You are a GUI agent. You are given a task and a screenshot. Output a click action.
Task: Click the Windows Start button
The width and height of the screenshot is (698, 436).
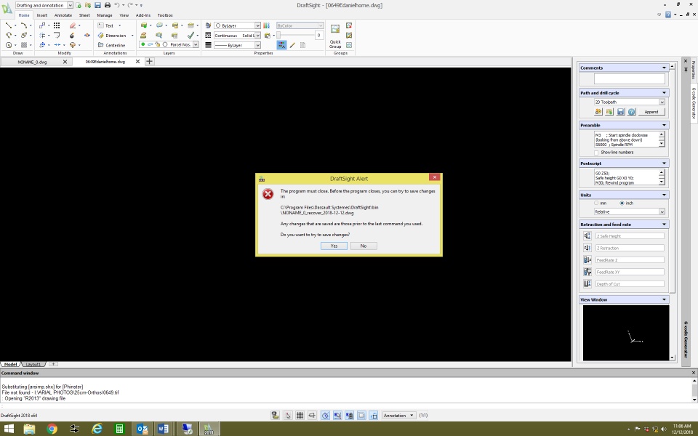coord(9,429)
